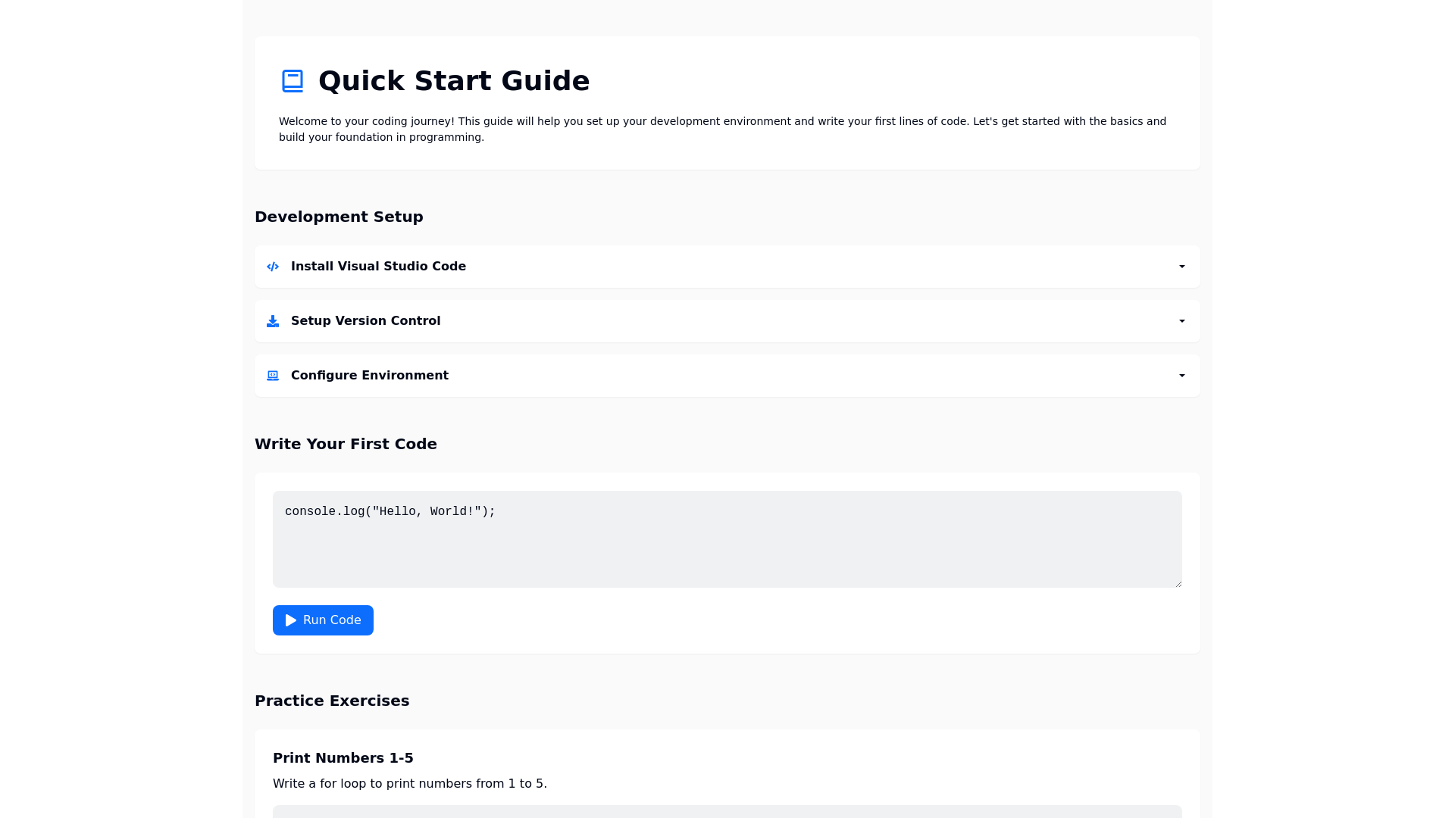Click the book icon beside Quick Start Guide
Viewport: 1455px width, 818px height.
click(x=293, y=81)
